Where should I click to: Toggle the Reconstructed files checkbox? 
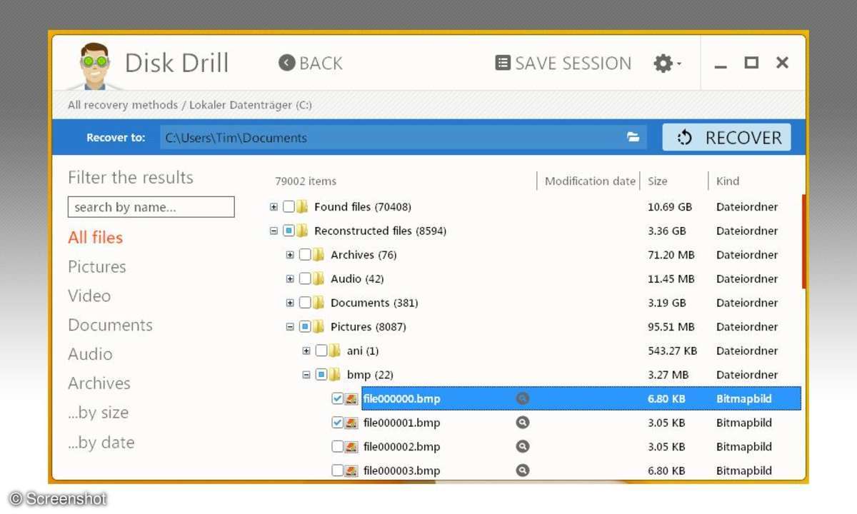(289, 231)
